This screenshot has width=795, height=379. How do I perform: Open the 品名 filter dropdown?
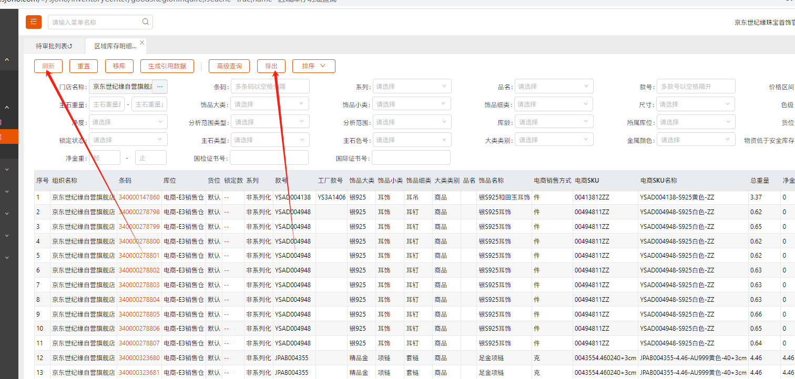coord(553,86)
